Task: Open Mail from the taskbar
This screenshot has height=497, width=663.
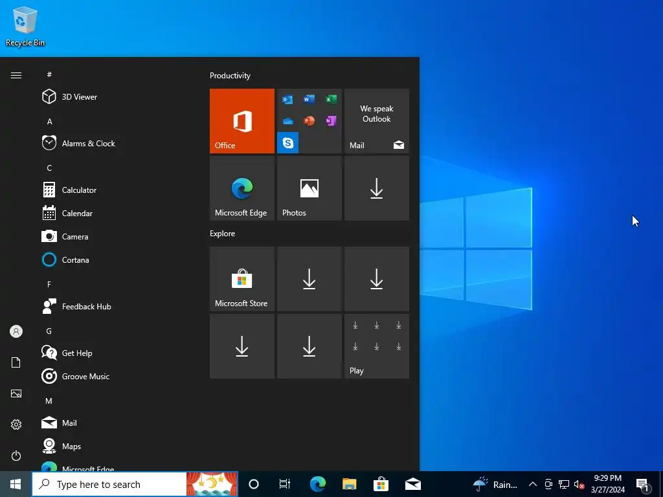Action: pyautogui.click(x=412, y=484)
